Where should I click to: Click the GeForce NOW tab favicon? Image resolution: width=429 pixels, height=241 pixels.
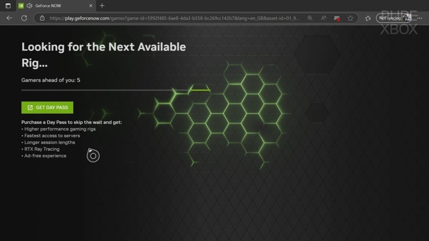(21, 5)
